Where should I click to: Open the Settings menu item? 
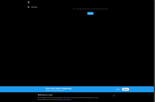tap(33, 7)
